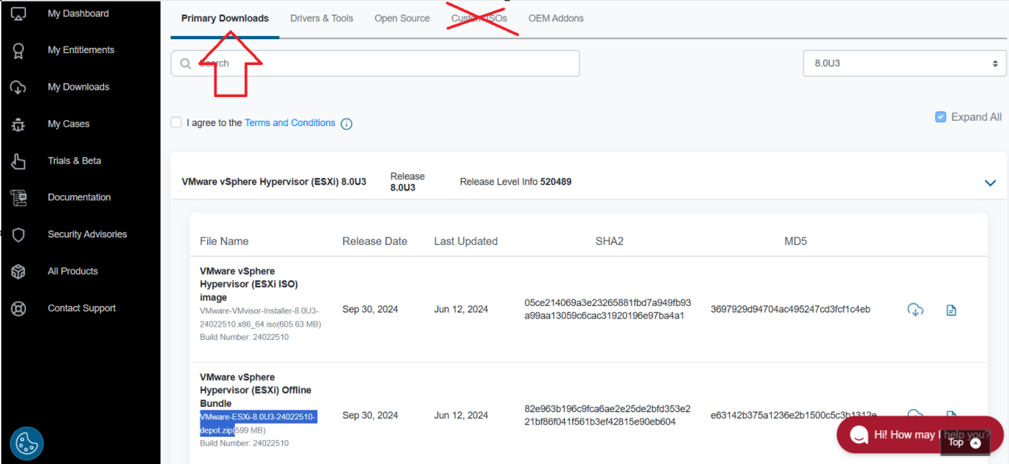Click the Release Level Info 520489 text
Viewport: 1009px width, 464px height.
coord(515,182)
